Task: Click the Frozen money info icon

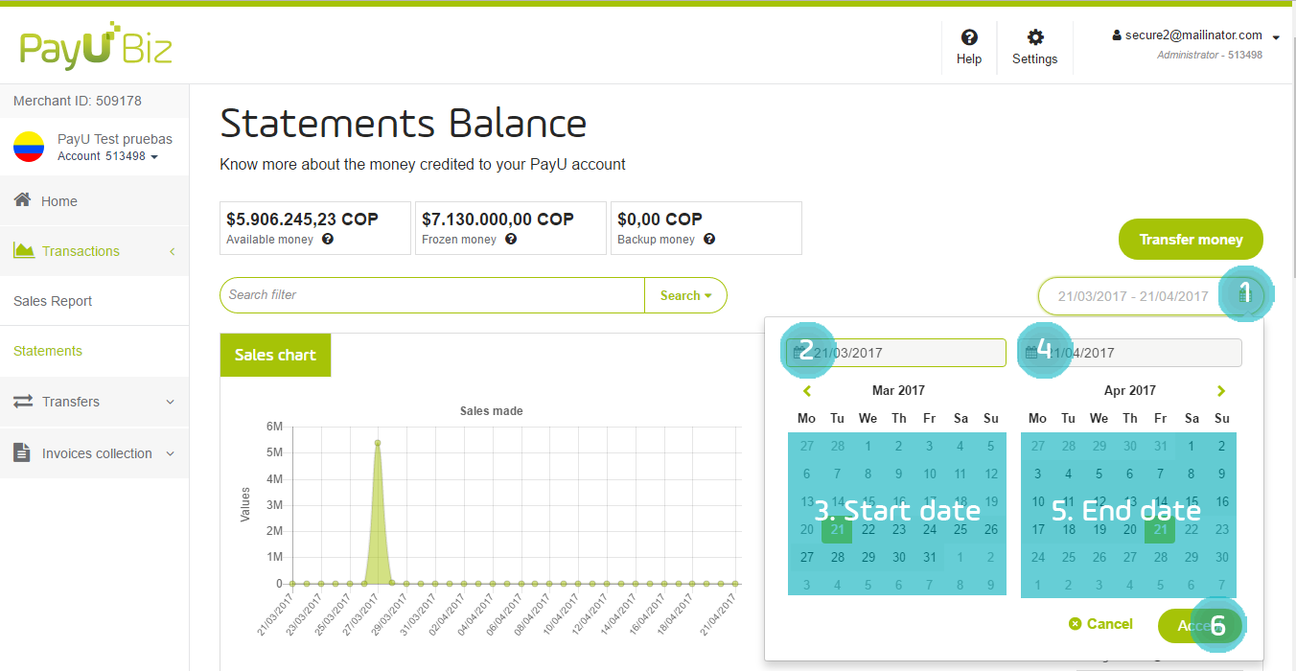Action: click(511, 239)
